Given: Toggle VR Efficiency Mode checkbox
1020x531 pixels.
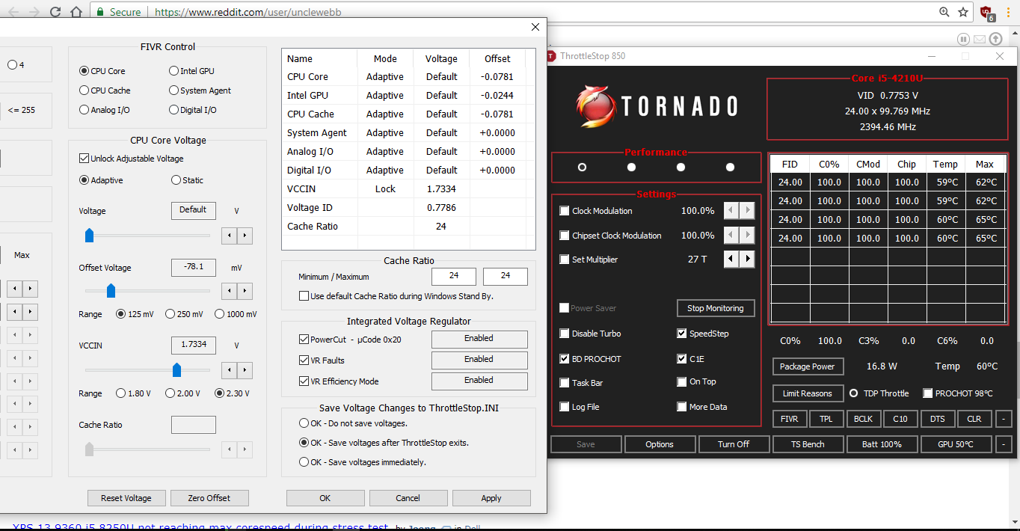Looking at the screenshot, I should click(x=304, y=381).
